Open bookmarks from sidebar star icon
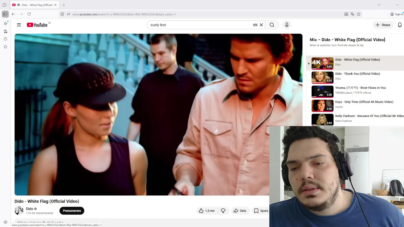Image resolution: width=404 pixels, height=227 pixels. [x=5, y=47]
